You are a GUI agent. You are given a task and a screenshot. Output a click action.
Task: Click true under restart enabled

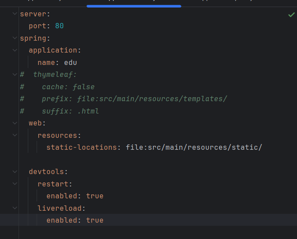95,196
